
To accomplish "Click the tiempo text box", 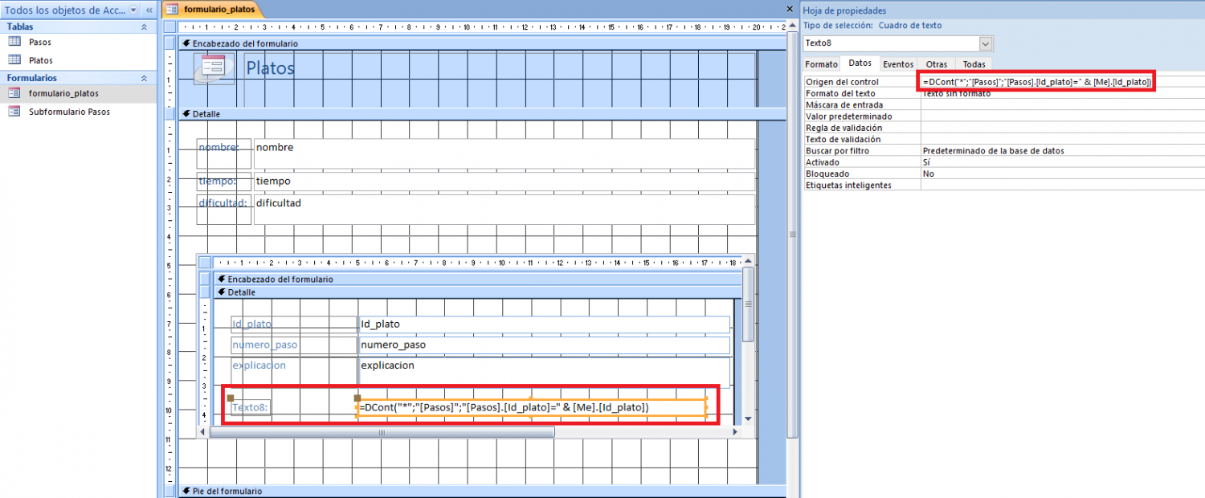I will pos(504,182).
